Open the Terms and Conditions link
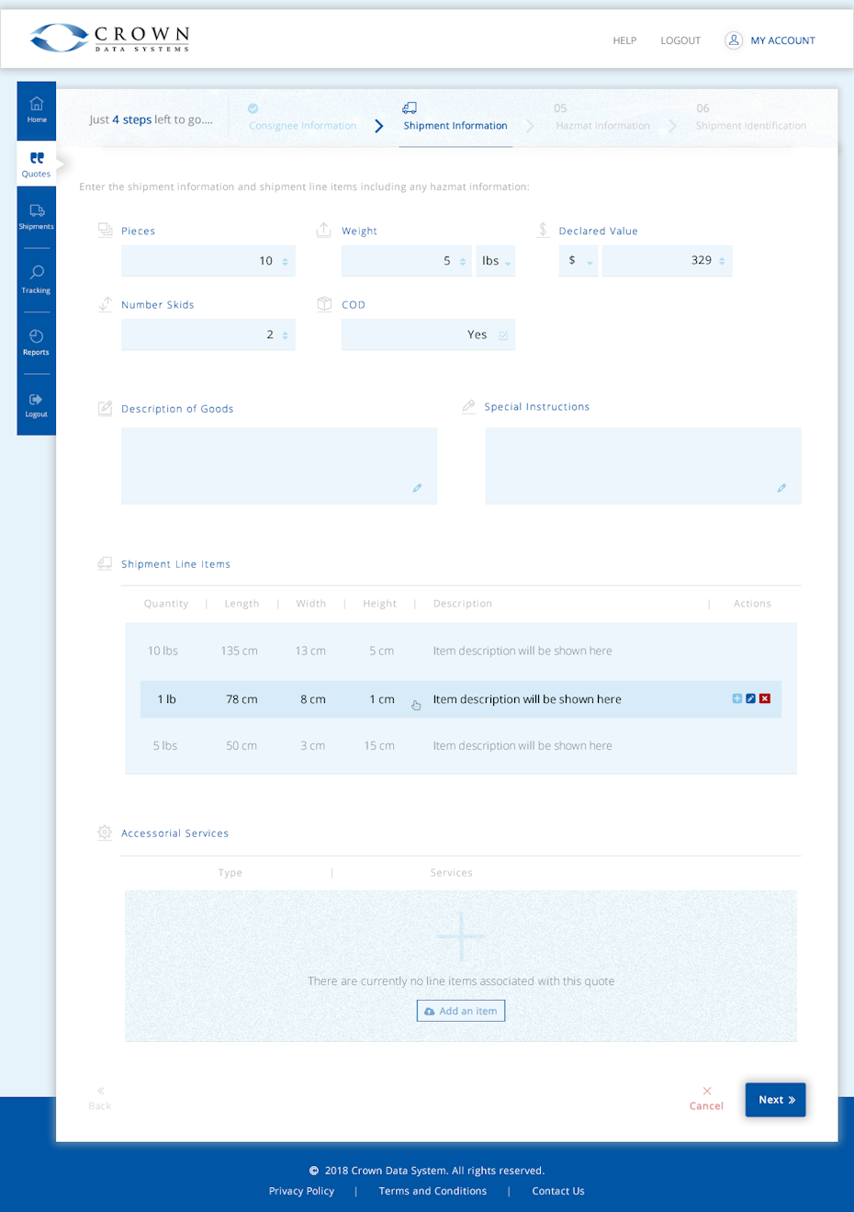 tap(432, 1191)
